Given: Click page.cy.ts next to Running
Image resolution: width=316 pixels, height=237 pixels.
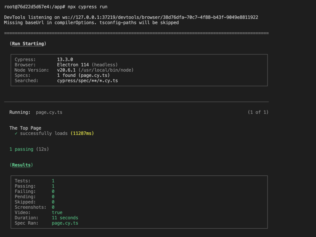Looking at the screenshot, I should (x=49, y=112).
